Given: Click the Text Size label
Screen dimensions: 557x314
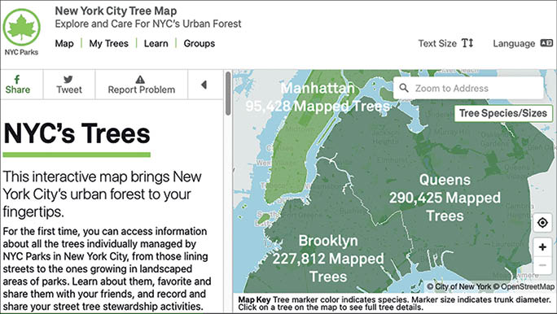Looking at the screenshot, I should (437, 43).
